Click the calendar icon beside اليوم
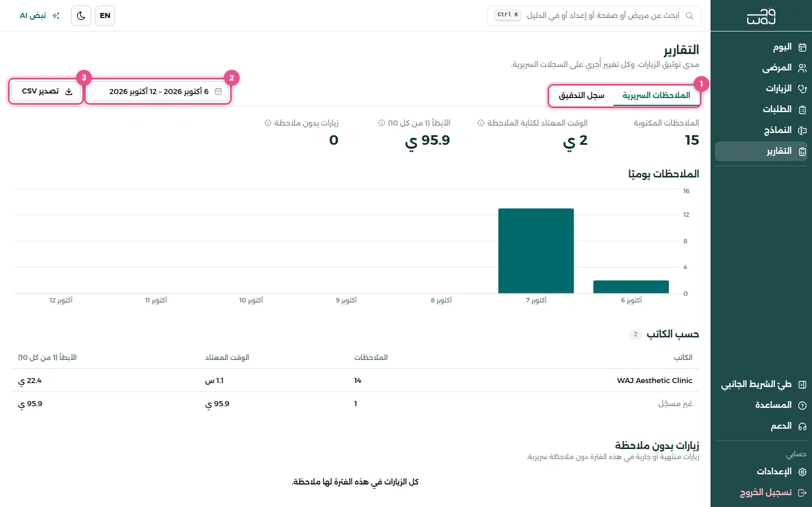812x507 pixels. point(802,47)
